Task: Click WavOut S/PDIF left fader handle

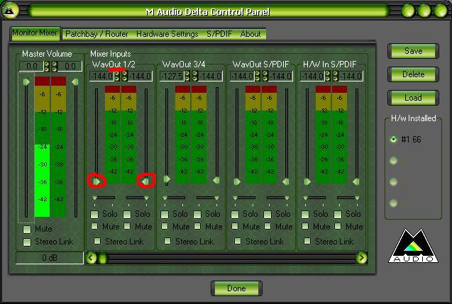Action: coord(237,181)
